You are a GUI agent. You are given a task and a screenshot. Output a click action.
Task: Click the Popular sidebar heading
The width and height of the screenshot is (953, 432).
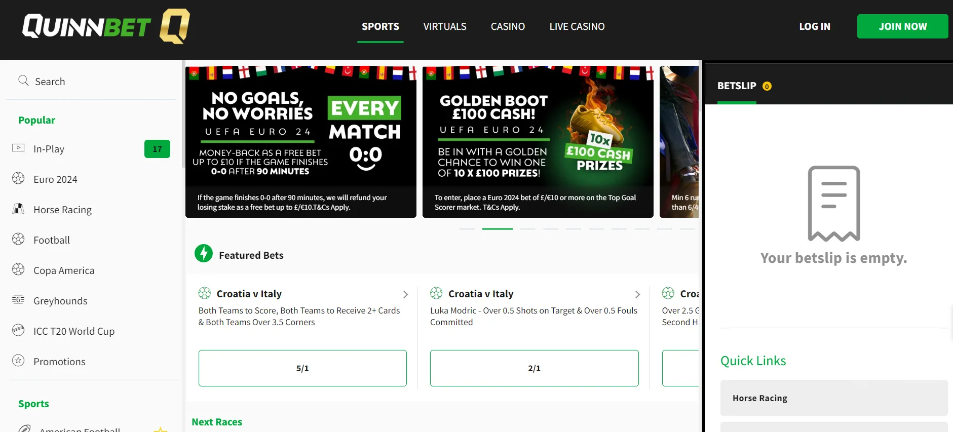[36, 120]
